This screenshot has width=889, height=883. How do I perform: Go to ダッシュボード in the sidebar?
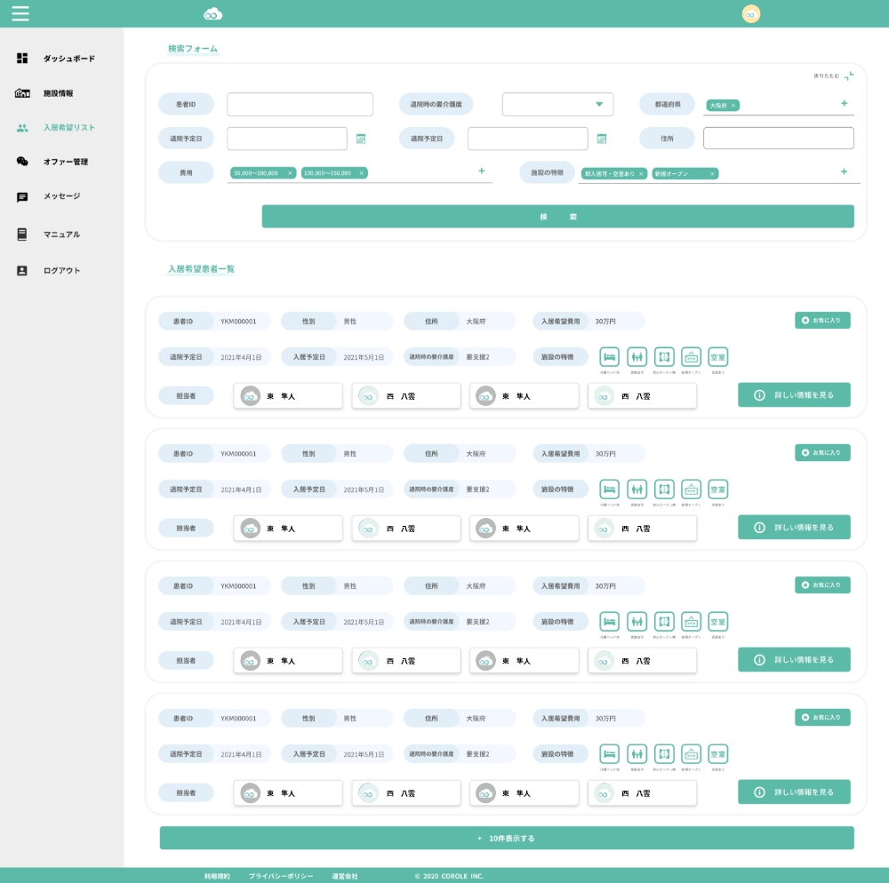coord(68,59)
